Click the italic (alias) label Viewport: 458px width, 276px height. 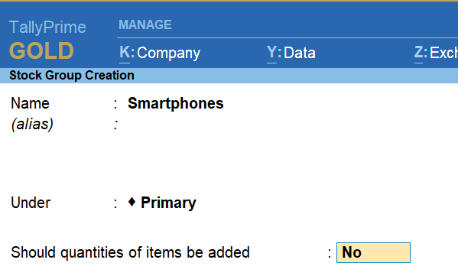pos(32,124)
